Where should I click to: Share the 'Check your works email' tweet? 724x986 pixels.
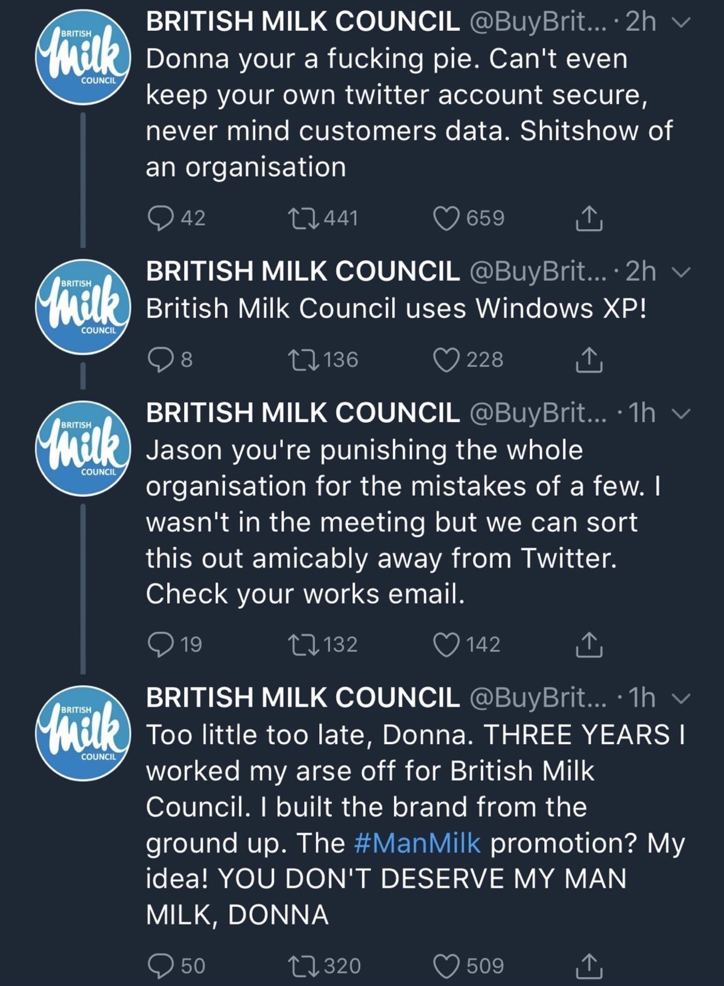click(589, 645)
